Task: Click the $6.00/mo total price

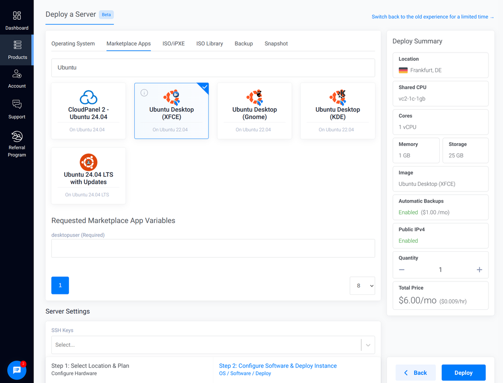Action: (x=417, y=300)
